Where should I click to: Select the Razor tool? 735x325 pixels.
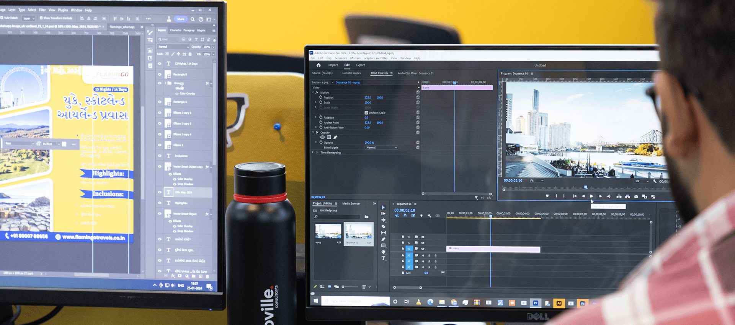(384, 226)
